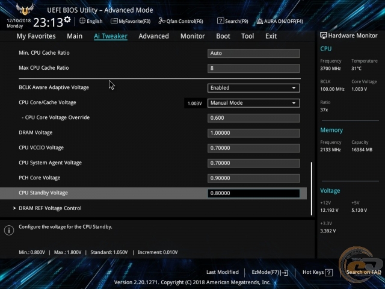This screenshot has height=289, width=385.
Task: Open the Monitor tab
Action: pyautogui.click(x=192, y=36)
